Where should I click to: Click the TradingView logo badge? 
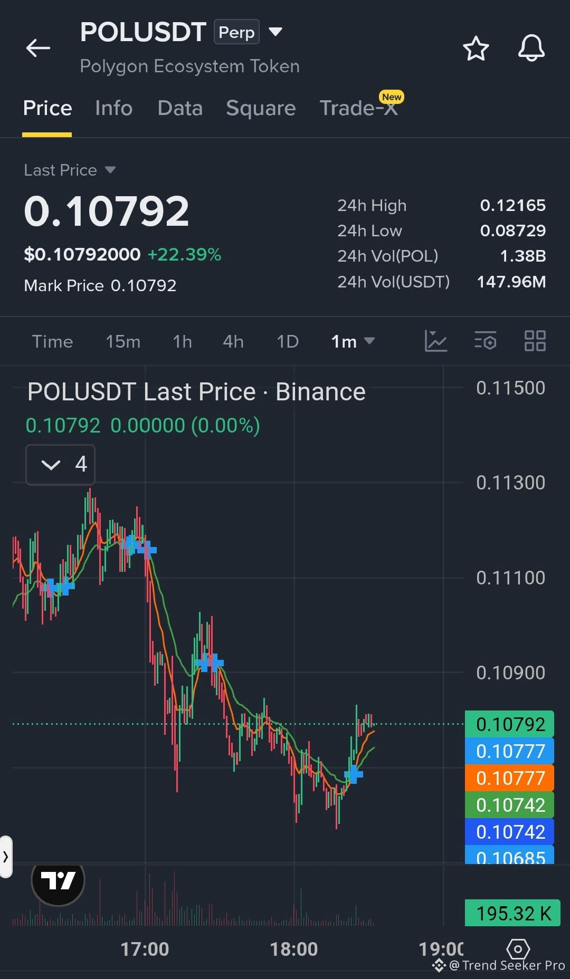(58, 880)
